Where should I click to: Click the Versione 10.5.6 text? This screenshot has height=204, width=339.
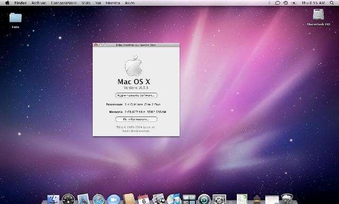click(x=136, y=87)
